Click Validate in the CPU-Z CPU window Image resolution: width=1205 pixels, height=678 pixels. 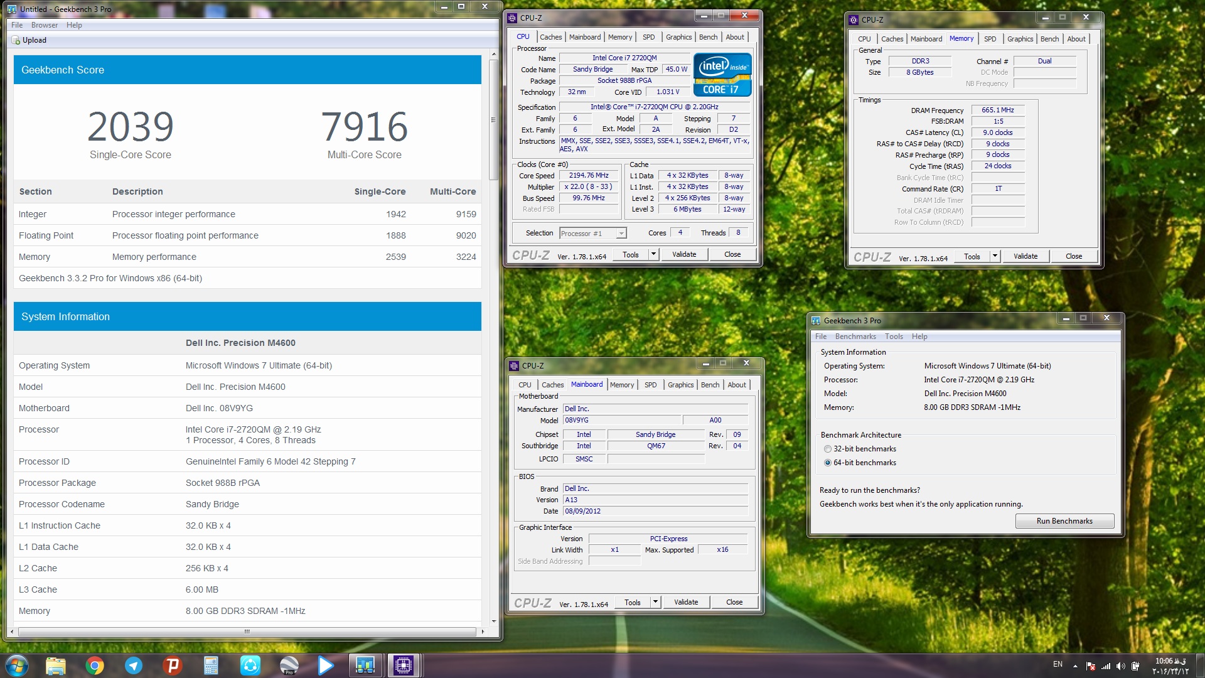coord(684,254)
